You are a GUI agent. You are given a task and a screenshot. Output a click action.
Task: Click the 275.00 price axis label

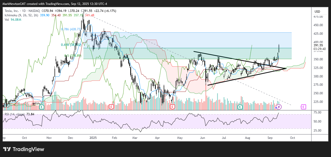(319, 85)
